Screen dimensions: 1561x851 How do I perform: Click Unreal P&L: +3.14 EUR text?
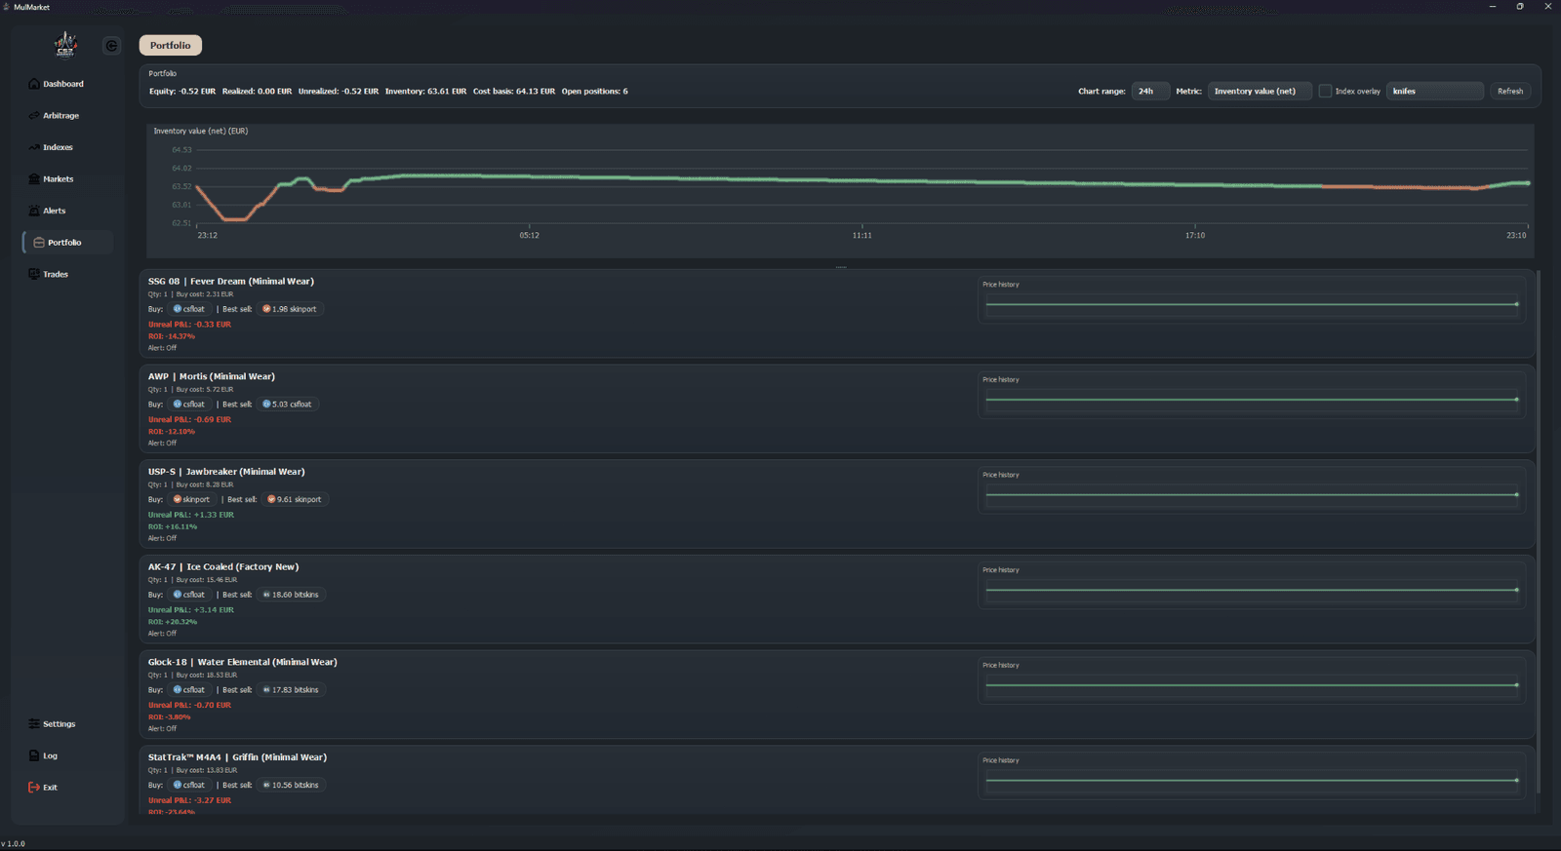(191, 610)
